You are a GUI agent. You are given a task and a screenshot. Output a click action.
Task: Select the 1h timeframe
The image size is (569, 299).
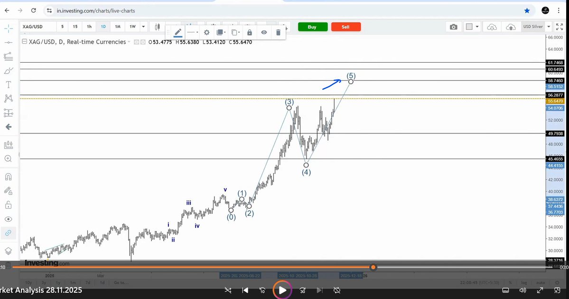pyautogui.click(x=89, y=27)
